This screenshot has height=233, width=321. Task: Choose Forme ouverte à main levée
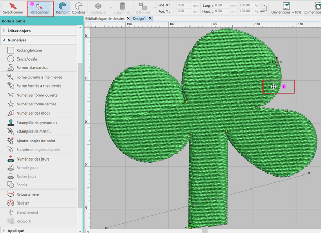[39, 77]
